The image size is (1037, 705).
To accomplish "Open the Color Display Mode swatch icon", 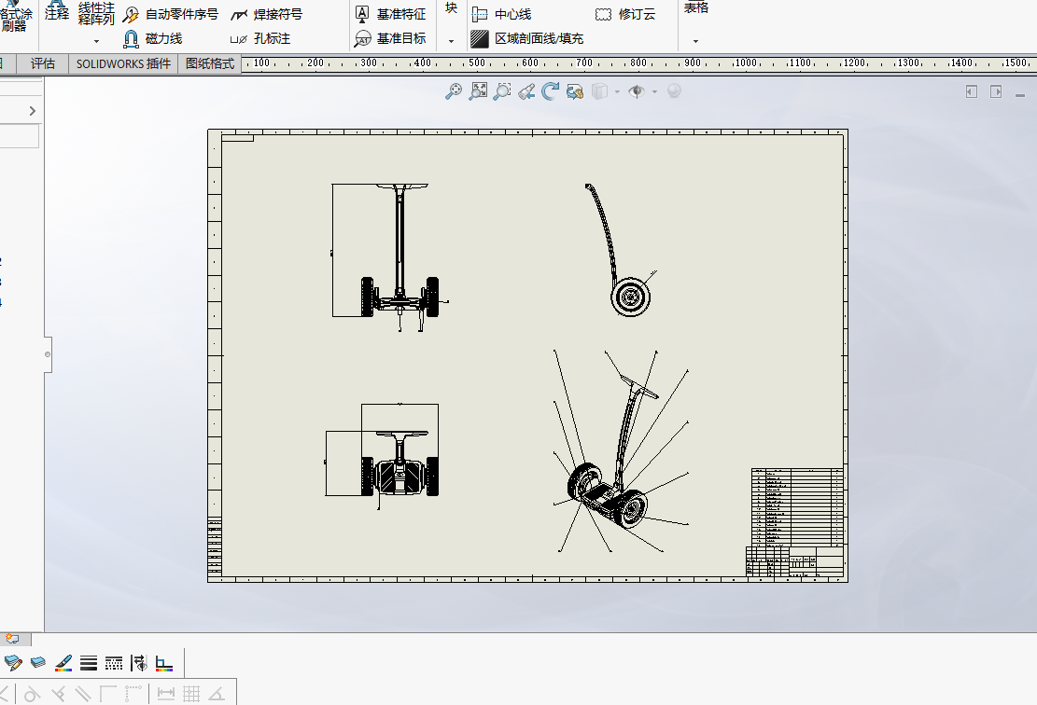I will click(164, 663).
